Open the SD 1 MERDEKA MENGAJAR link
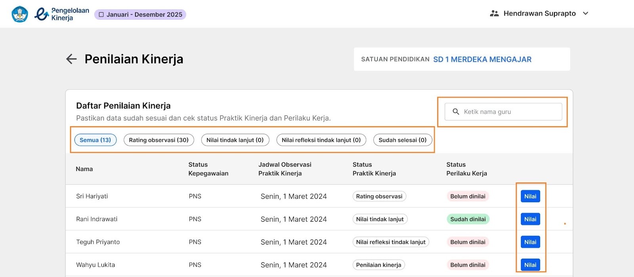 pyautogui.click(x=482, y=59)
